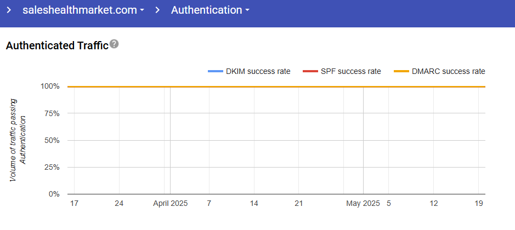The width and height of the screenshot is (515, 230).
Task: Click the date label 17 on the x-axis
Action: click(x=74, y=203)
